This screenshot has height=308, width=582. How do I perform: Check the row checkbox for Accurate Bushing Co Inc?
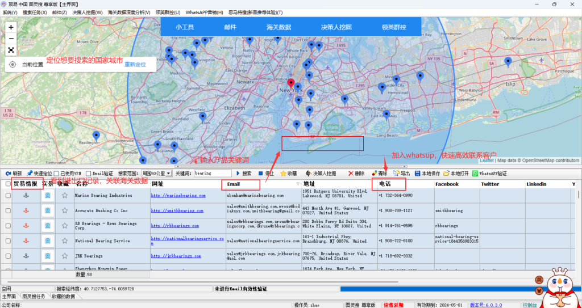pyautogui.click(x=8, y=210)
